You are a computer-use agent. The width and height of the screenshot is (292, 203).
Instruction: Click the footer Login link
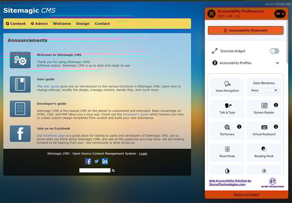(143, 154)
